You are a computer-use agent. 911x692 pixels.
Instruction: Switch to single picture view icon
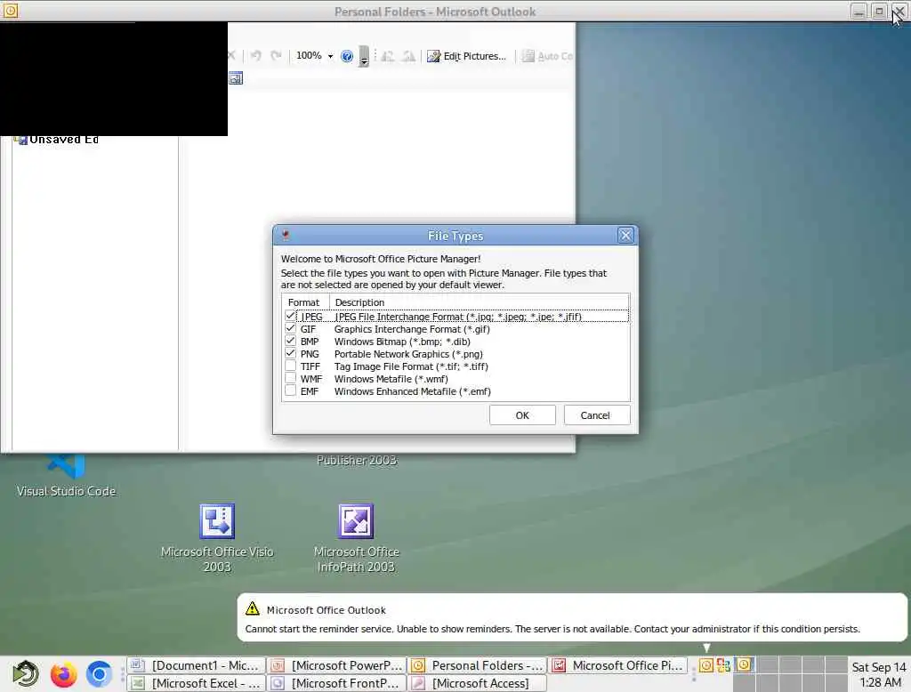(x=235, y=78)
